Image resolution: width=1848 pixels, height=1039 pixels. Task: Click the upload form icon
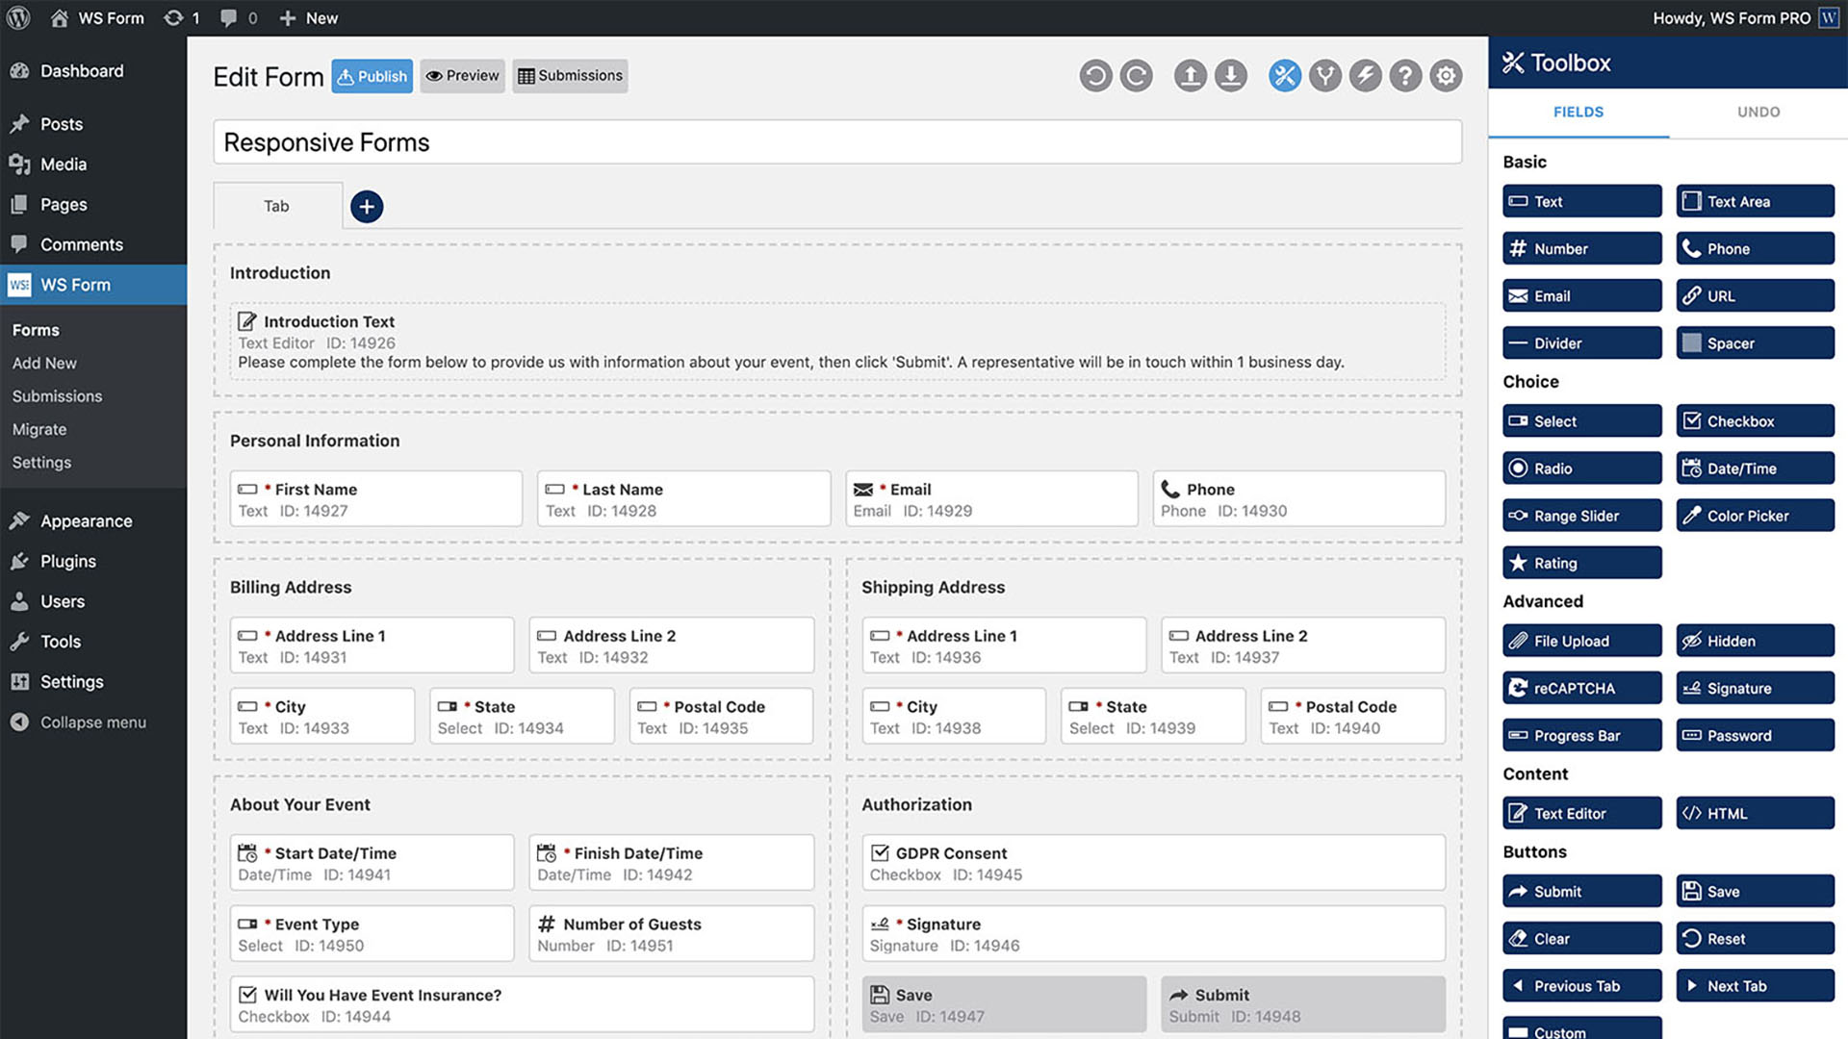pos(1190,76)
